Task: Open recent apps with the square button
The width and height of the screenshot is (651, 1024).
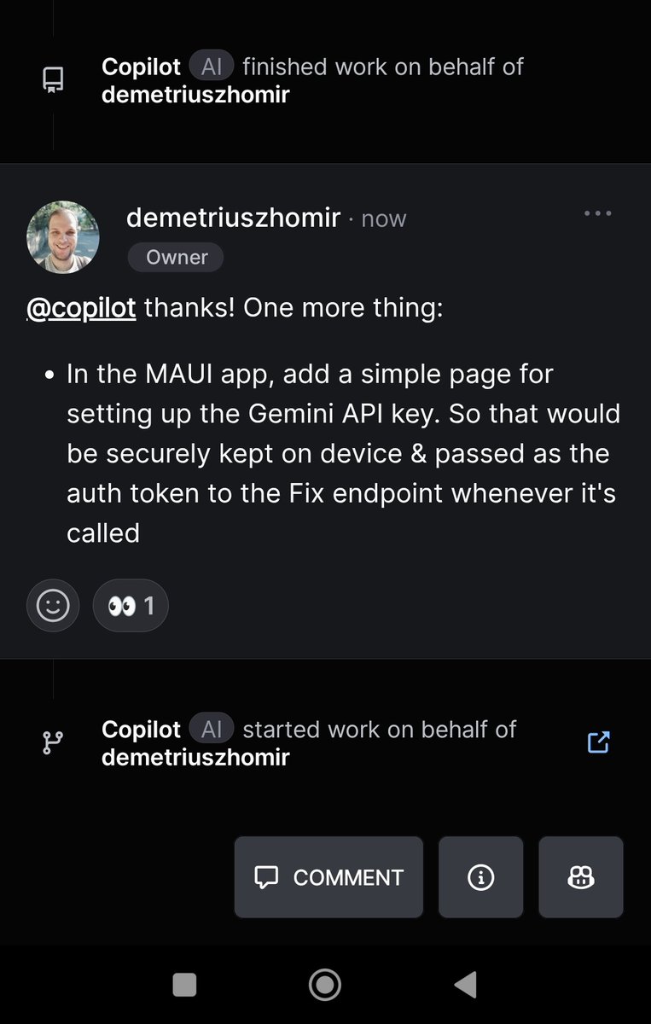Action: [x=184, y=985]
